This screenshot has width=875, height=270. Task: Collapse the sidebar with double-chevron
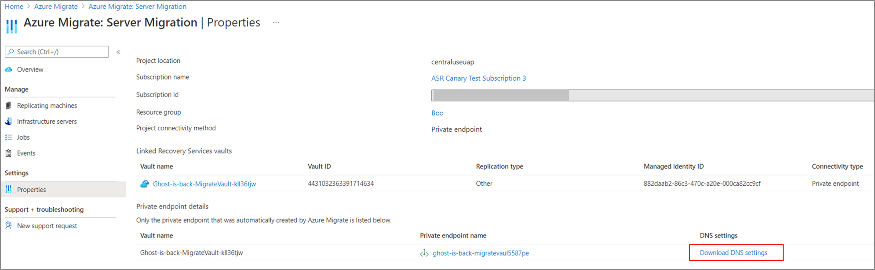coord(118,52)
